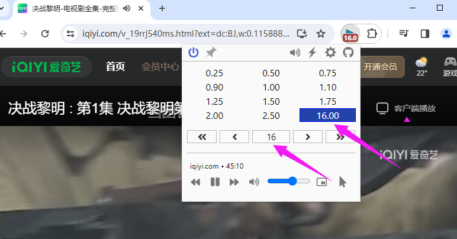Click the speed value field showing 16
The width and height of the screenshot is (457, 239).
tap(271, 137)
